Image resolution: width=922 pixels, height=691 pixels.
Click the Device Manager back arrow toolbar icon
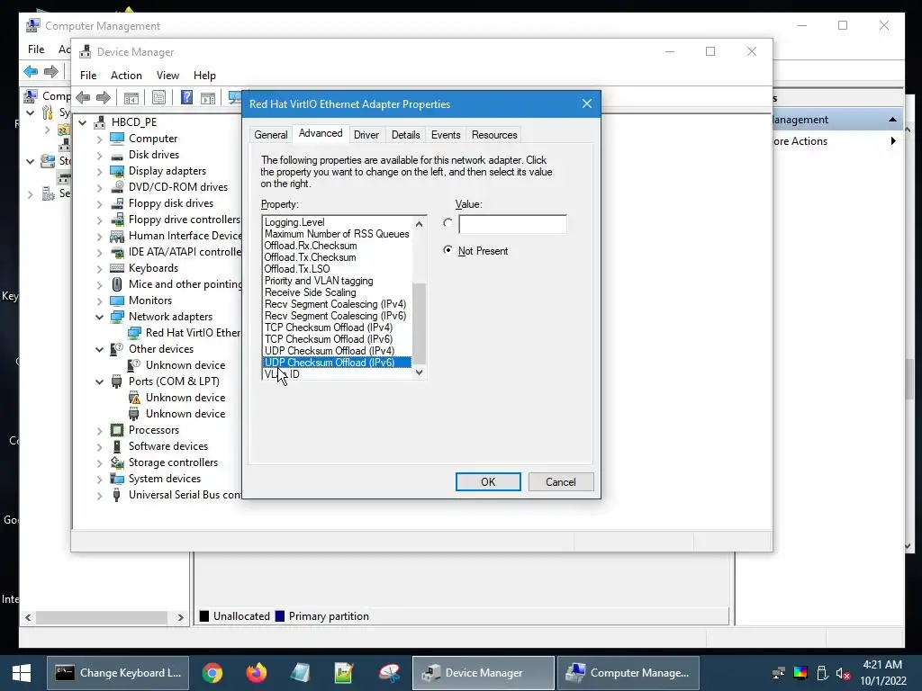point(83,97)
